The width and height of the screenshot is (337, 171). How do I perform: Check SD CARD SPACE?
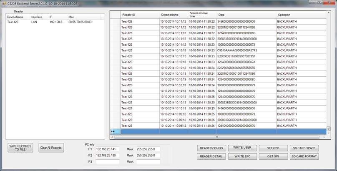(x=304, y=148)
